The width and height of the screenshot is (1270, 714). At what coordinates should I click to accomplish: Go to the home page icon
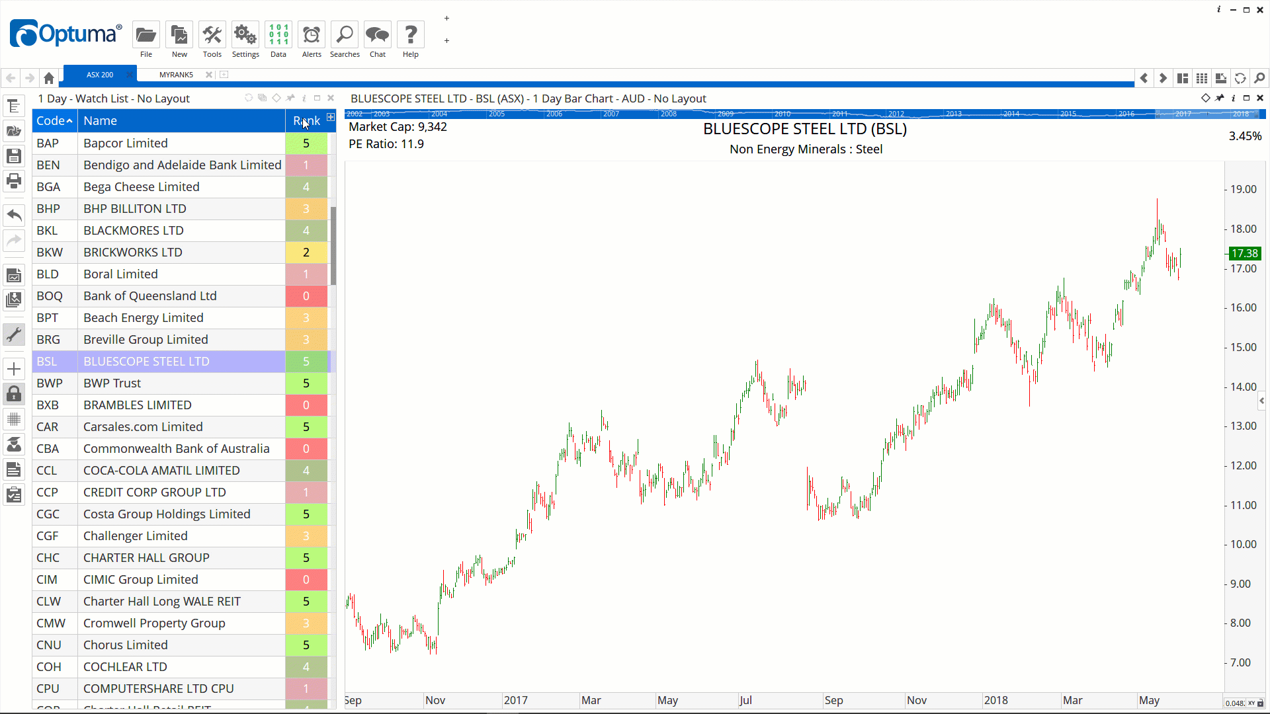(x=49, y=78)
